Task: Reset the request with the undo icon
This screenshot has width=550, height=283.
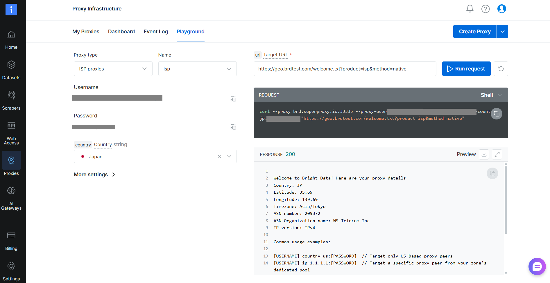Action: (x=501, y=69)
